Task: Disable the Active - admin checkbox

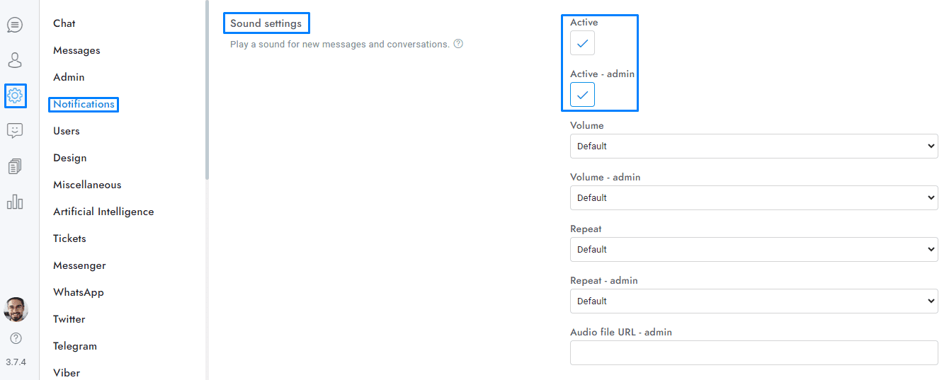Action: (582, 95)
